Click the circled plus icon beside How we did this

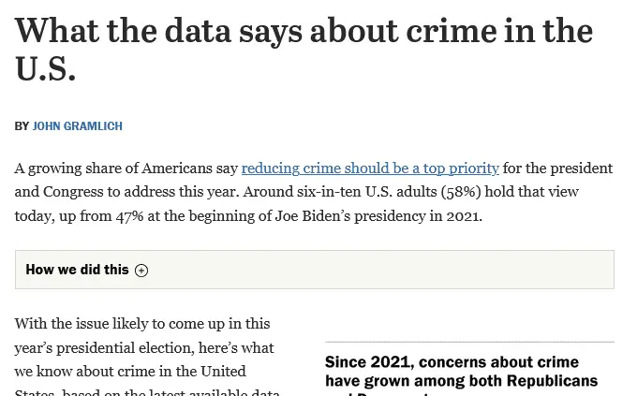click(x=141, y=271)
